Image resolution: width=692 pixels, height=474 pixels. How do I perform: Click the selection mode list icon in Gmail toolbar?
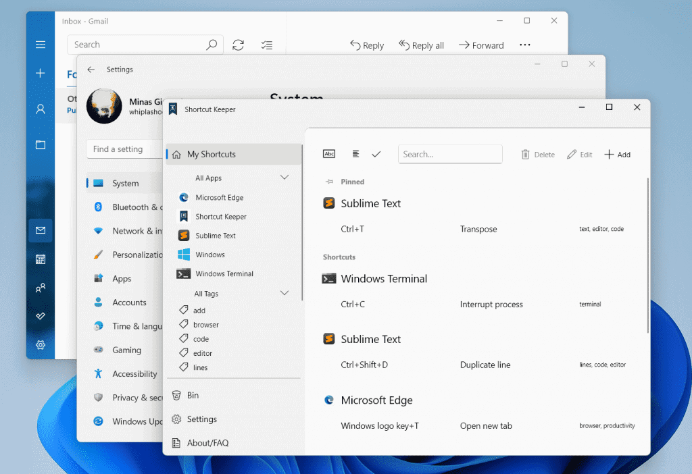click(266, 45)
